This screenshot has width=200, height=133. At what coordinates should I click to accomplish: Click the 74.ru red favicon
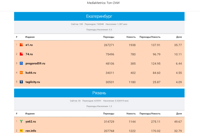pos(21,54)
